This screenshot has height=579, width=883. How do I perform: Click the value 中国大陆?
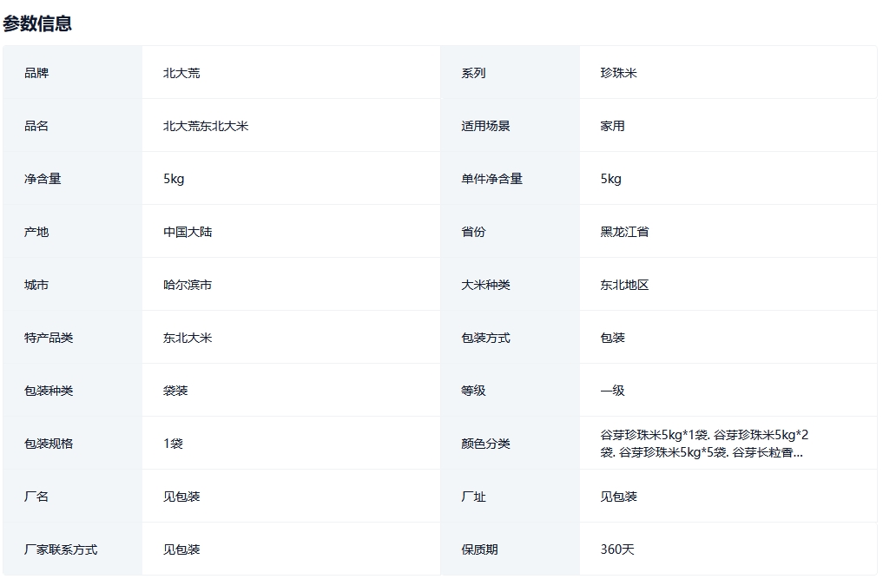point(188,232)
